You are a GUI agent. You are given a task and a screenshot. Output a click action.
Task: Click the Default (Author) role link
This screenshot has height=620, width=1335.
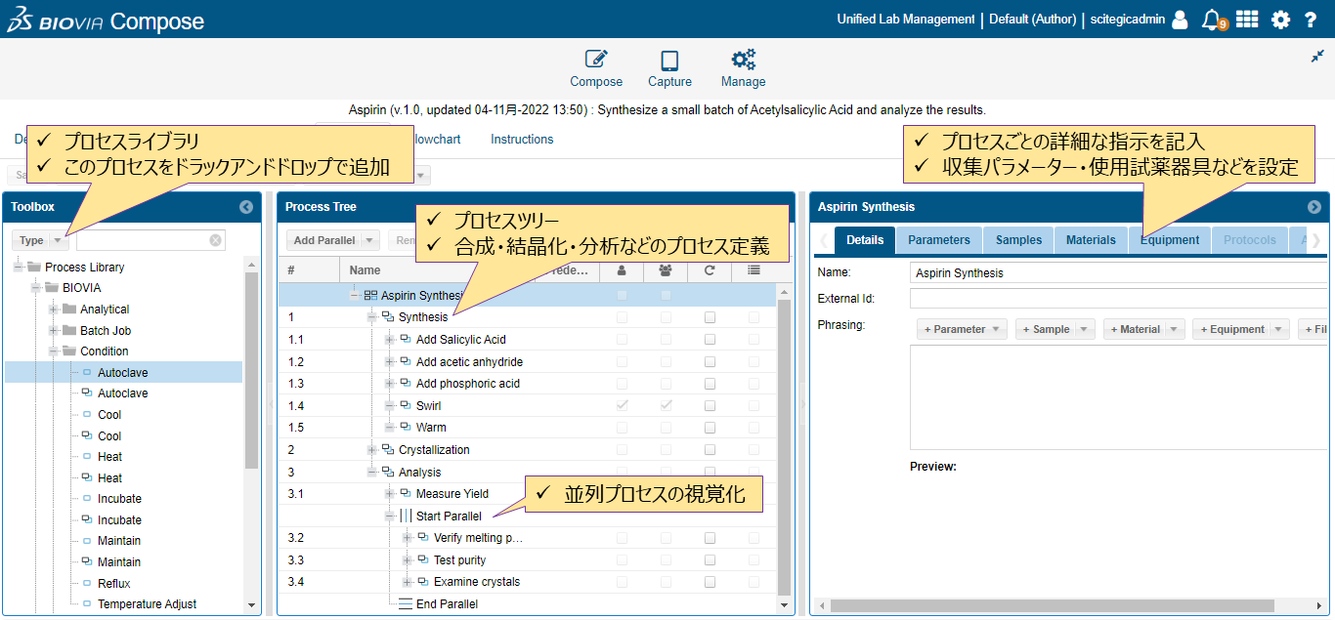click(1033, 20)
